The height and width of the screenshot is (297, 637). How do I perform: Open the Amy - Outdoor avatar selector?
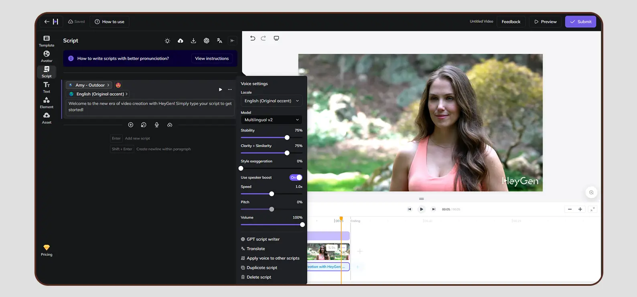[89, 85]
